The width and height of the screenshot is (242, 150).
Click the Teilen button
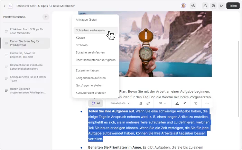click(x=233, y=6)
